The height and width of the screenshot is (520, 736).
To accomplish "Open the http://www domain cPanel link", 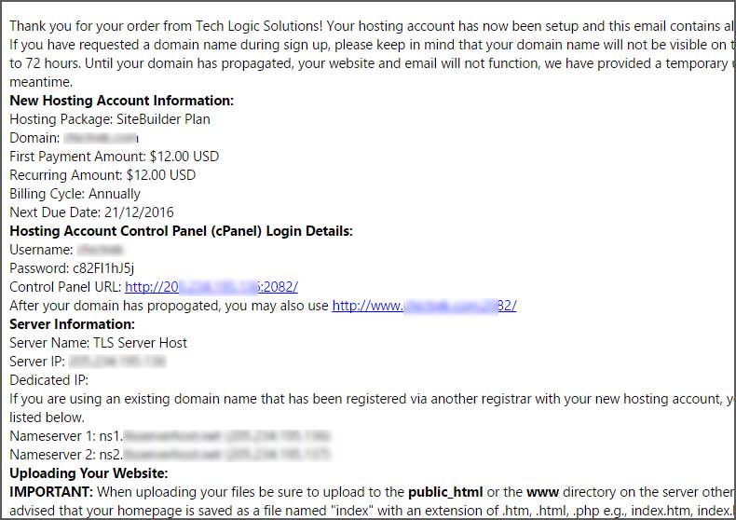I will click(424, 306).
